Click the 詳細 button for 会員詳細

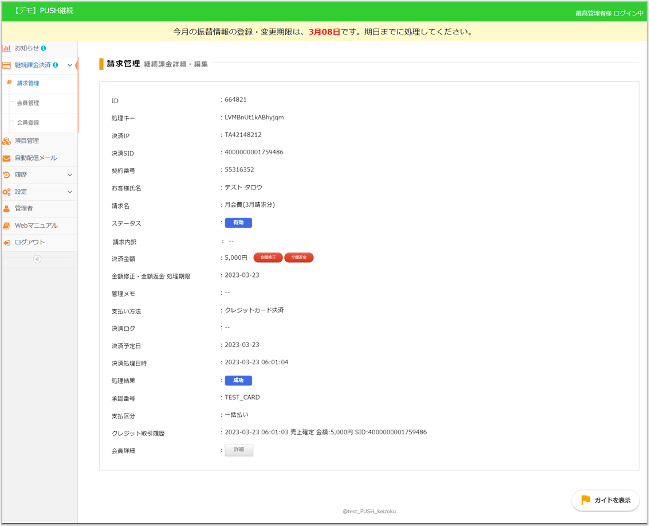pos(239,450)
